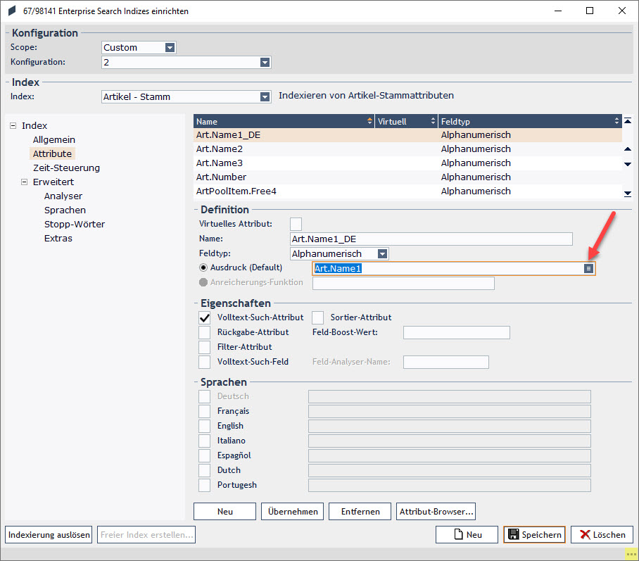Move attribute list down one row

click(628, 164)
